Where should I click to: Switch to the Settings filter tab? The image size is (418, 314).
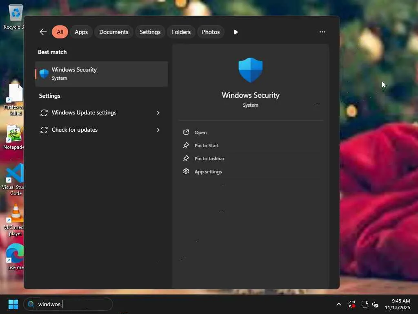[150, 32]
